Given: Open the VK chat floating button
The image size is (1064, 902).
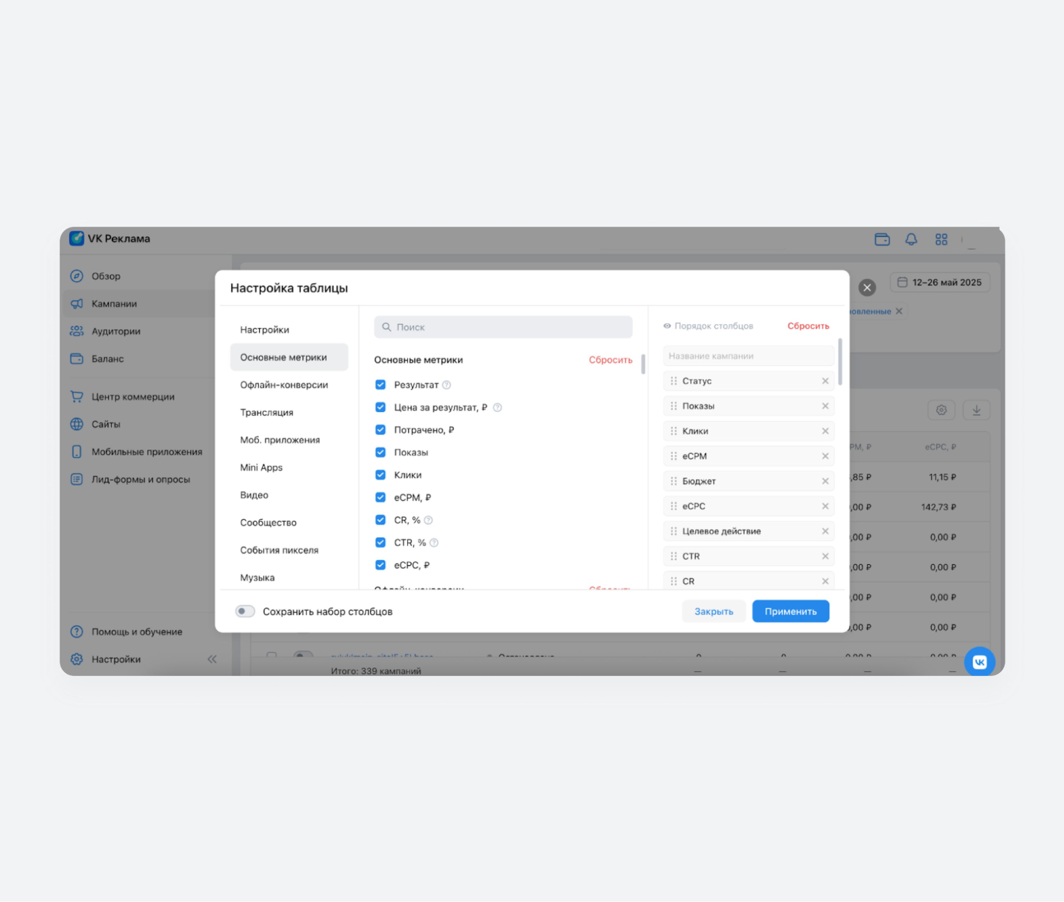Looking at the screenshot, I should pyautogui.click(x=979, y=662).
